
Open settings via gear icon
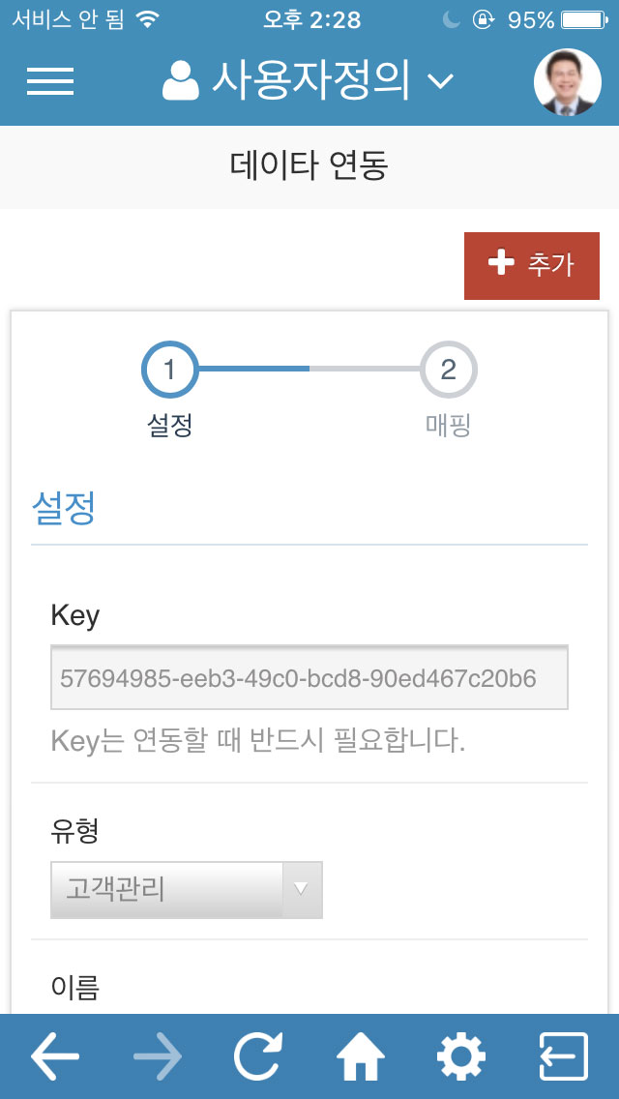coord(460,1056)
